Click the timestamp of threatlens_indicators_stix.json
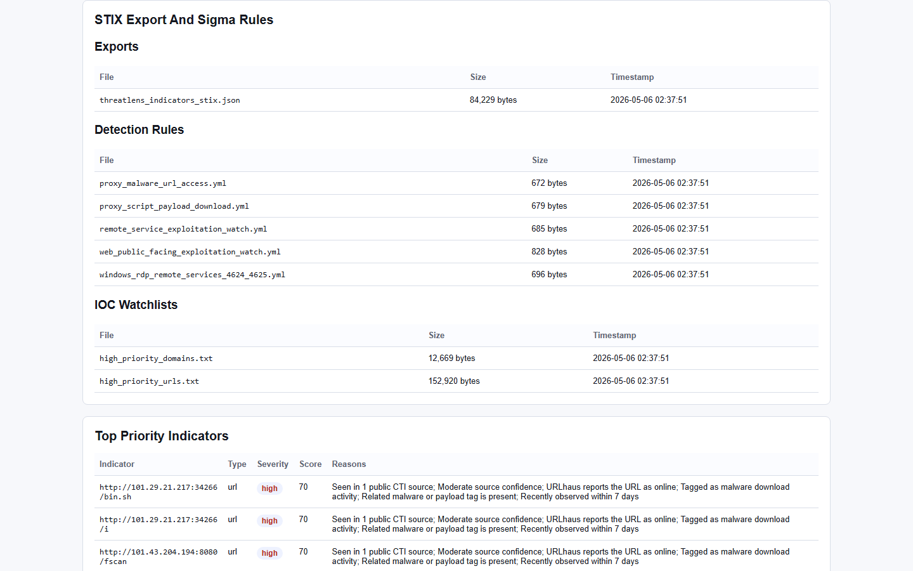Image resolution: width=913 pixels, height=571 pixels. coord(649,100)
